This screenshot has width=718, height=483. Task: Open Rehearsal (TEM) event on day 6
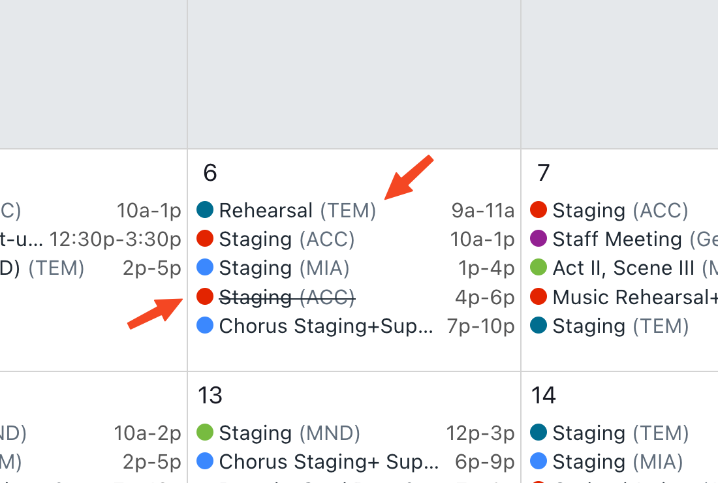[355, 210]
